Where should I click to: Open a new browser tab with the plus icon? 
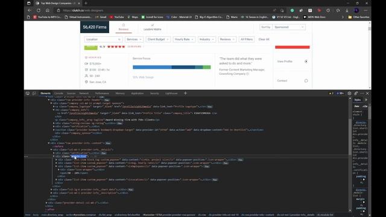pos(86,3)
